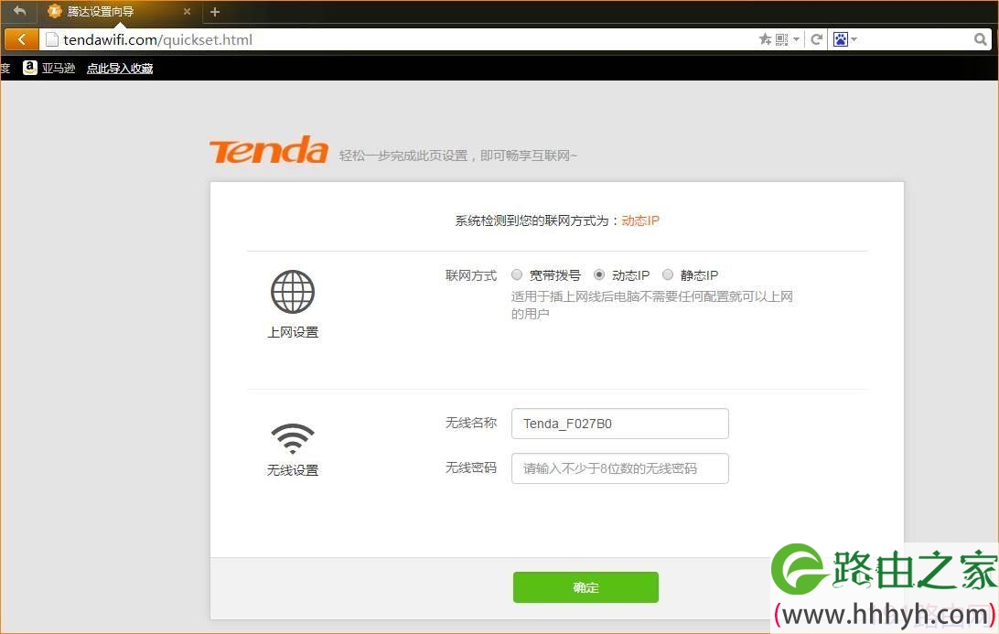Click the orange 动态IP detected text
This screenshot has height=634, width=999.
(640, 220)
